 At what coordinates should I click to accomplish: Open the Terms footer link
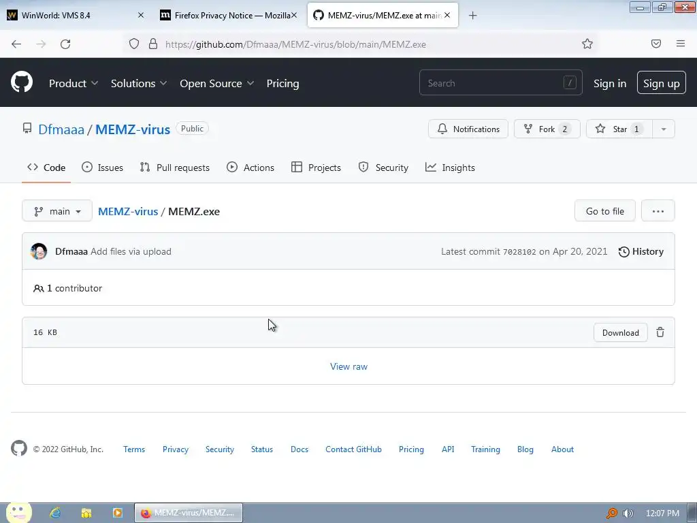(134, 449)
